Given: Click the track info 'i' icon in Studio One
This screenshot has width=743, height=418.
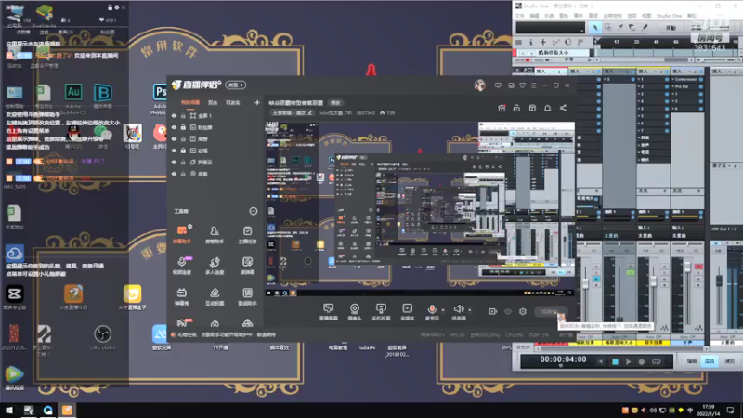Looking at the screenshot, I should pos(530,42).
